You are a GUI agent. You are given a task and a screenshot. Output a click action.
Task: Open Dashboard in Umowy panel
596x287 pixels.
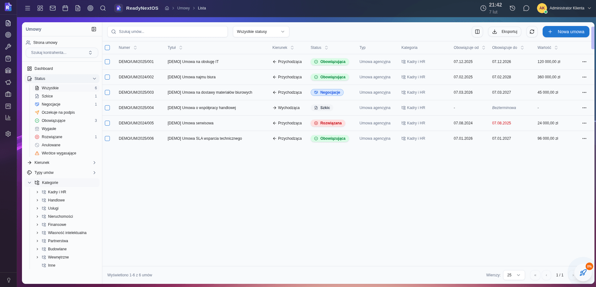click(x=44, y=69)
